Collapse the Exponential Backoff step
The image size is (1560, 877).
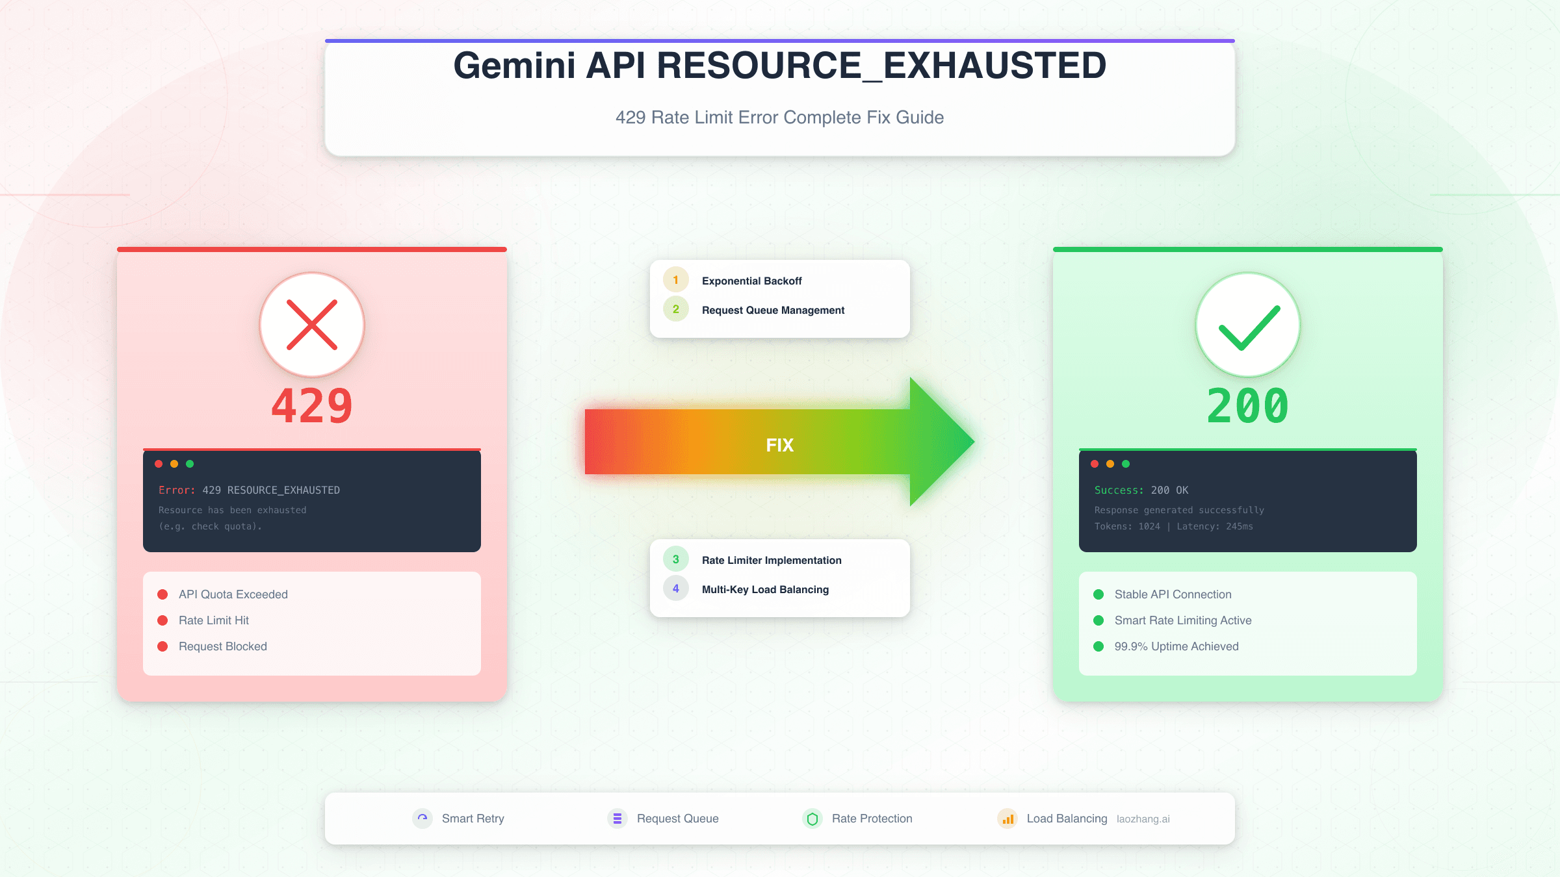click(751, 280)
